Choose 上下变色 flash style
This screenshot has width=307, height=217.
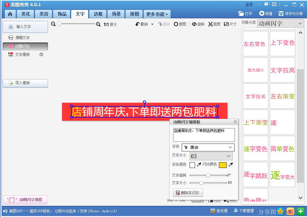click(282, 44)
